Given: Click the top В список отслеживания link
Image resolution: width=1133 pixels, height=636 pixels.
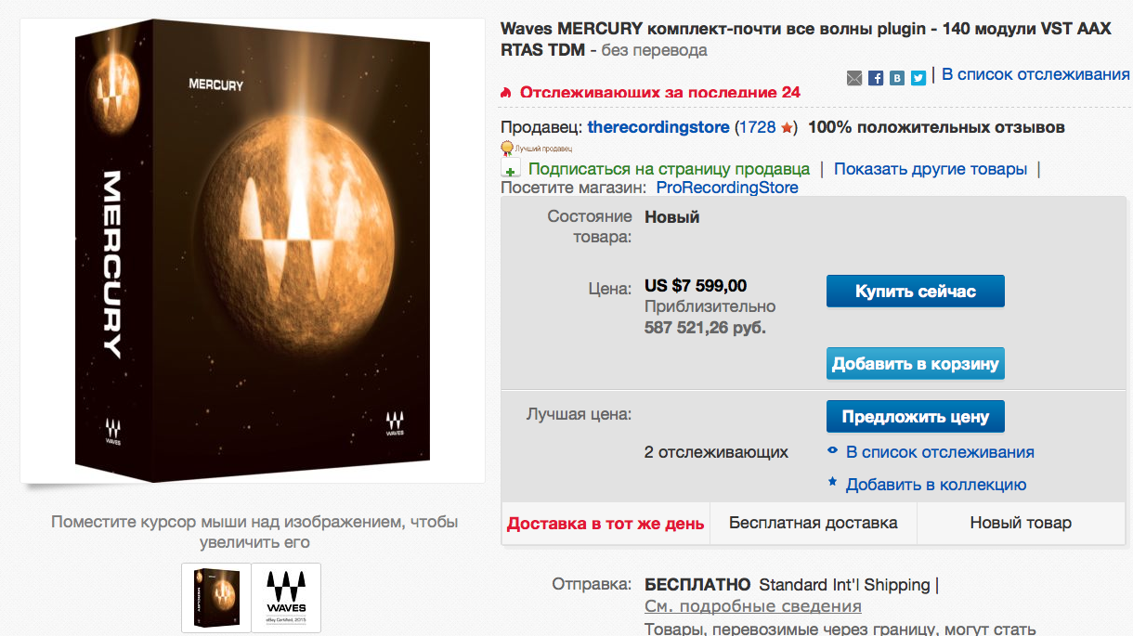Looking at the screenshot, I should click(1035, 74).
